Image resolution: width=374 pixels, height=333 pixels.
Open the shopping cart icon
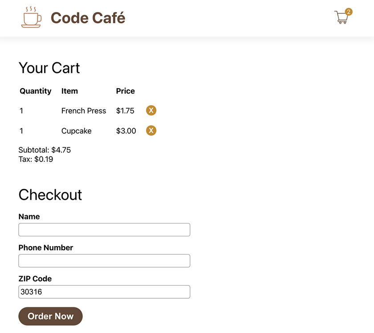coord(341,18)
